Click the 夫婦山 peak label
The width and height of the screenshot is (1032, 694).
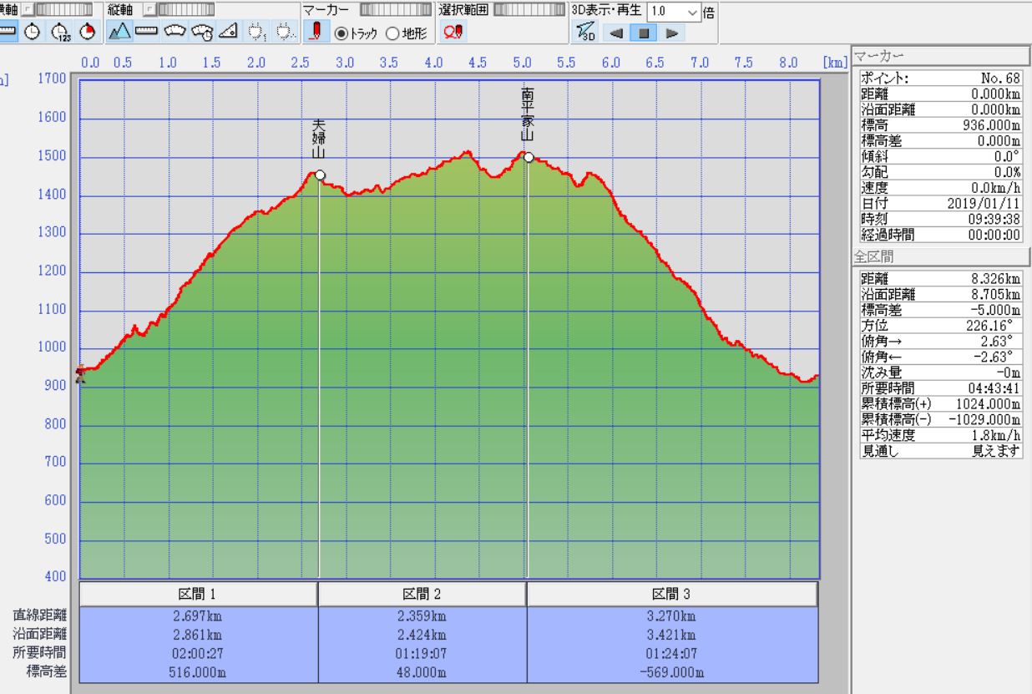coord(317,139)
